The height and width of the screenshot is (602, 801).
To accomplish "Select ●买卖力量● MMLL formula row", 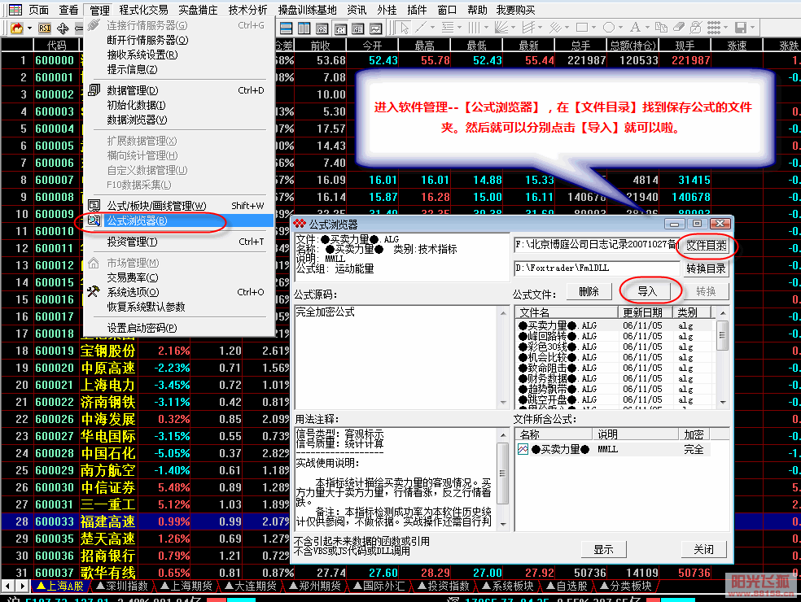I will pyautogui.click(x=613, y=449).
